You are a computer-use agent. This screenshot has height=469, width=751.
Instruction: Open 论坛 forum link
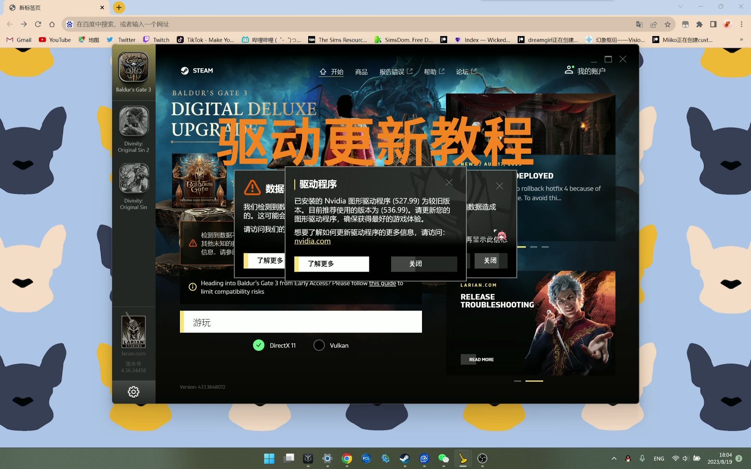tap(466, 72)
